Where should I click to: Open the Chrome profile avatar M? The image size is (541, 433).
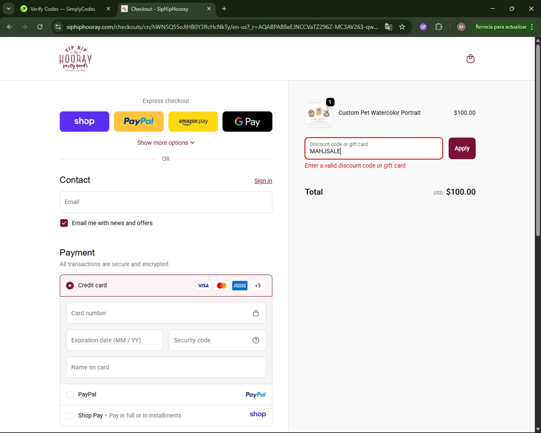[461, 27]
